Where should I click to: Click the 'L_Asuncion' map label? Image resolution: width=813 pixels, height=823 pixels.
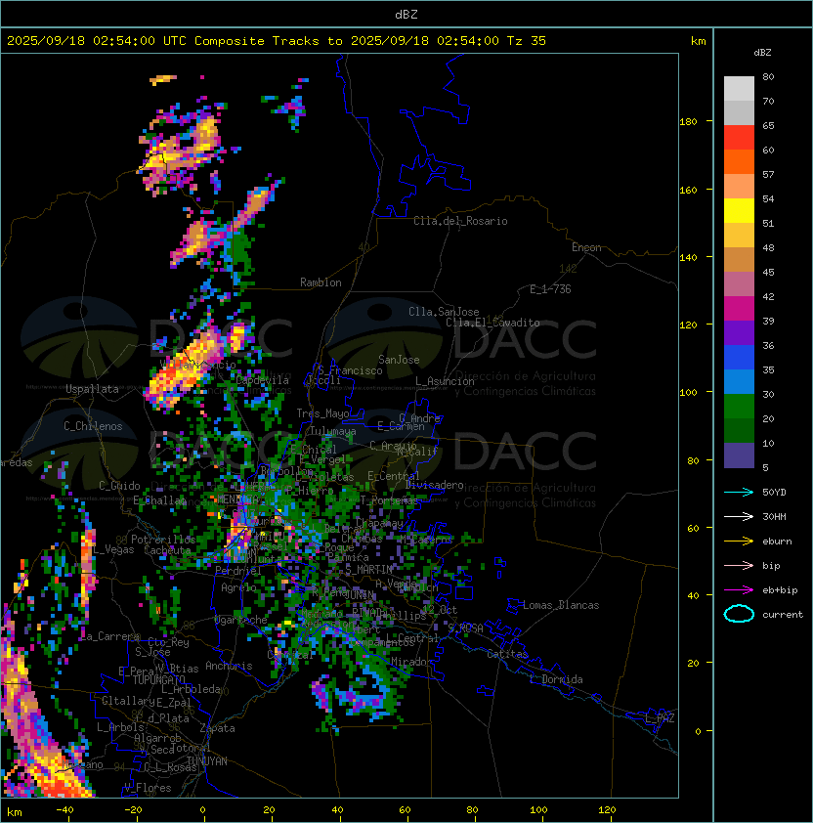(x=445, y=381)
